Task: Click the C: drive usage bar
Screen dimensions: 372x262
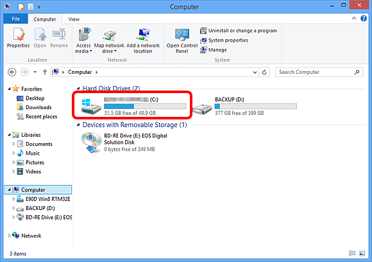Action: 145,107
